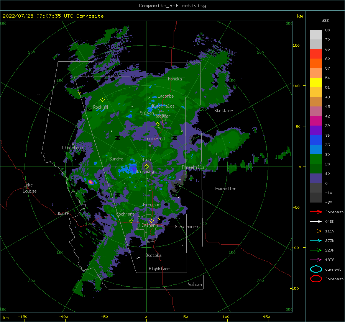Pick the red 65-60 dBZ color swatch
This screenshot has height=322, width=345.
pyautogui.click(x=316, y=54)
